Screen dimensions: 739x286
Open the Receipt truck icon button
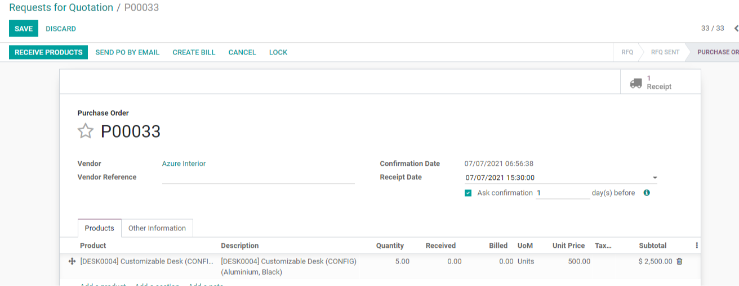pyautogui.click(x=660, y=82)
